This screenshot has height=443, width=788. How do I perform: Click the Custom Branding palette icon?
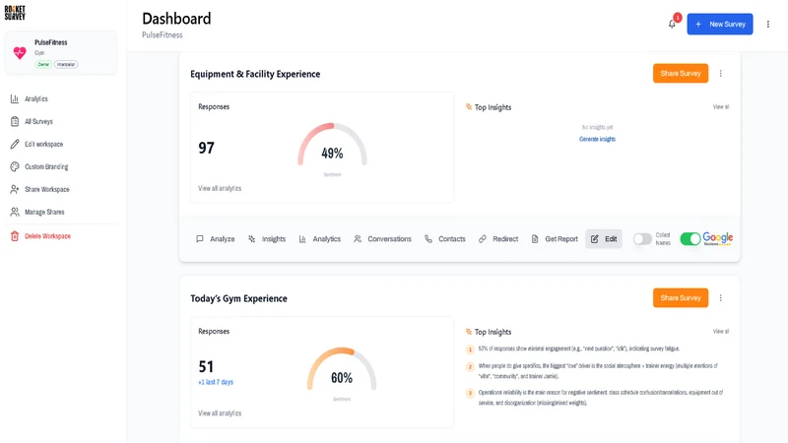click(15, 166)
